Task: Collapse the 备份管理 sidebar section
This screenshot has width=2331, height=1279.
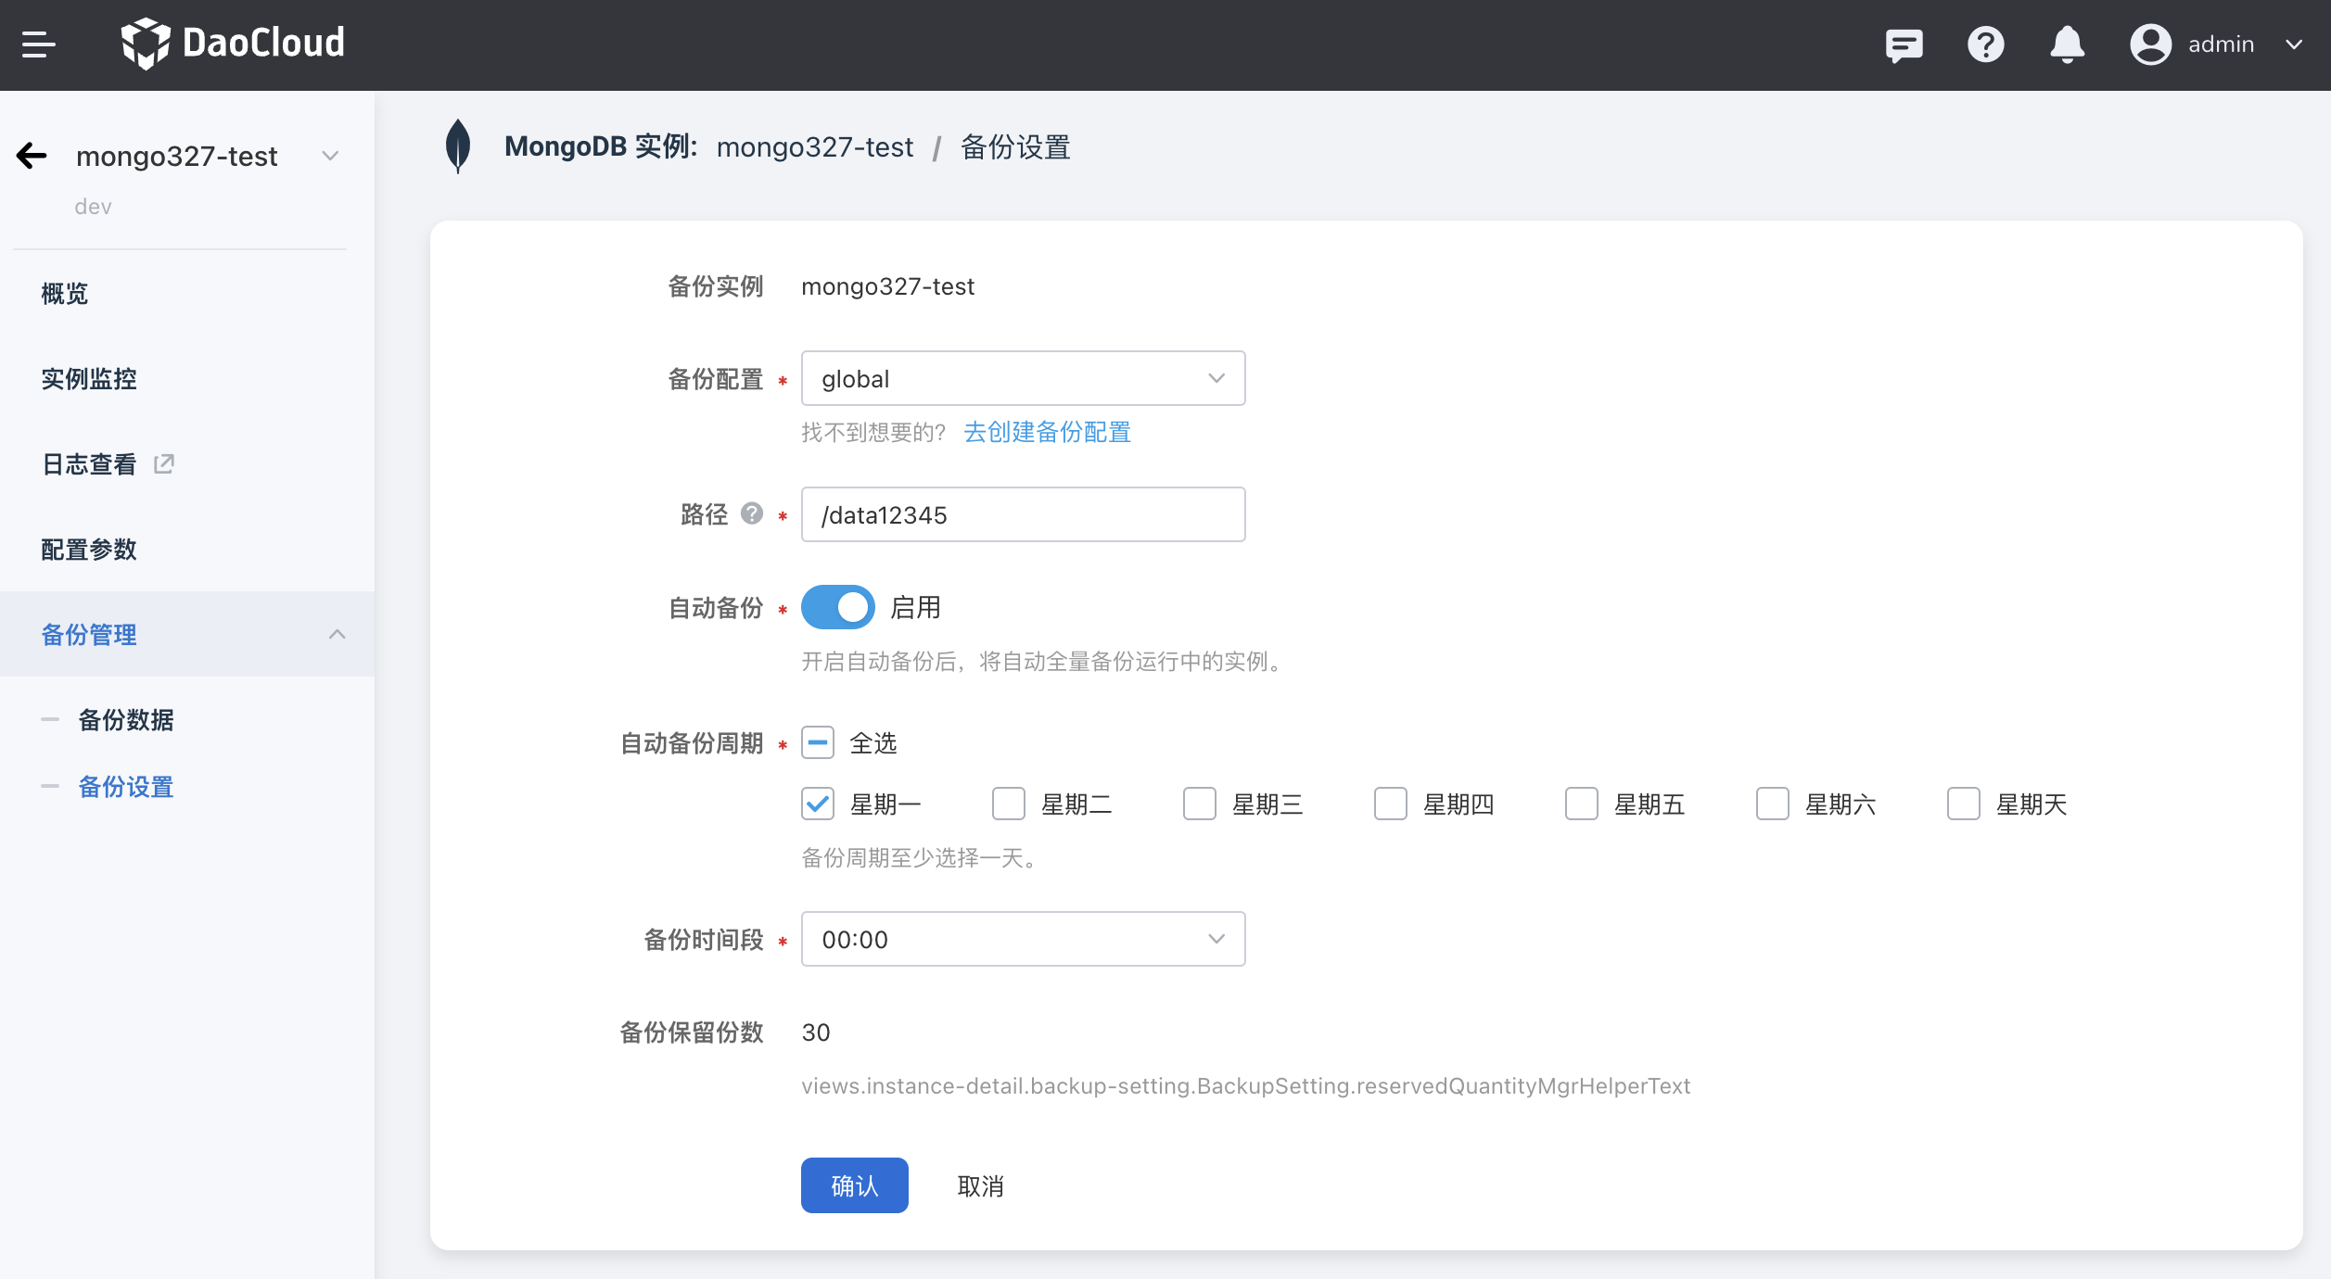Action: pyautogui.click(x=337, y=634)
